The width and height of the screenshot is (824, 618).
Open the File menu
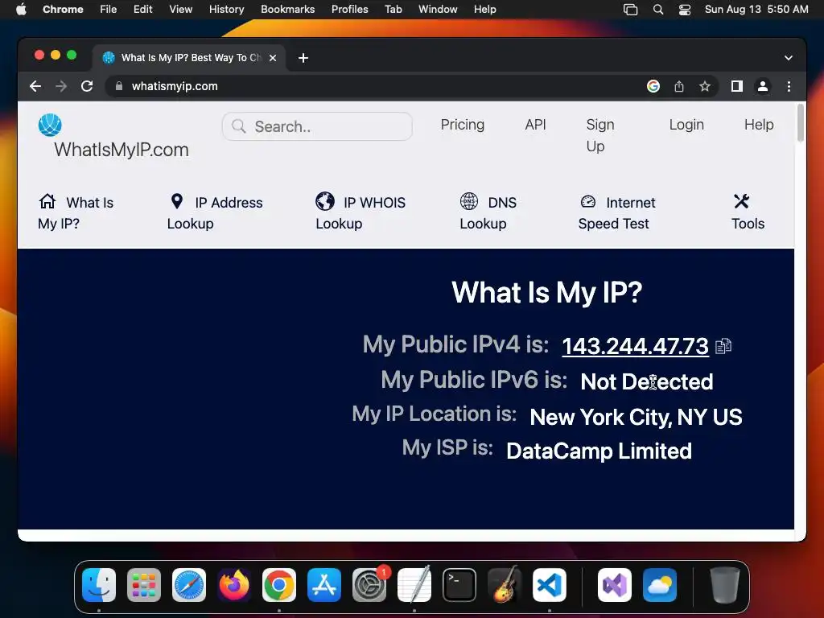pyautogui.click(x=109, y=10)
